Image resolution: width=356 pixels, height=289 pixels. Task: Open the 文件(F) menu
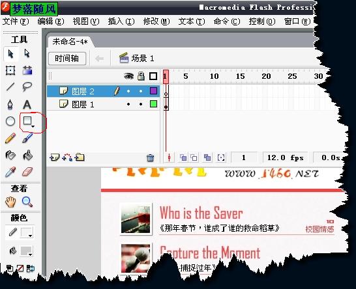click(x=16, y=21)
